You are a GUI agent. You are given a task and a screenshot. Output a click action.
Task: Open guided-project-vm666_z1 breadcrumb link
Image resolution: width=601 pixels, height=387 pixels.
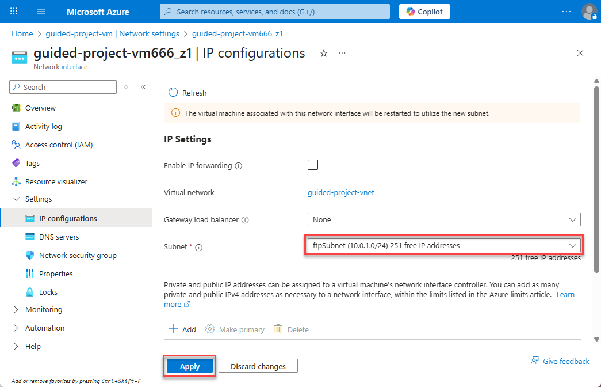pyautogui.click(x=238, y=33)
